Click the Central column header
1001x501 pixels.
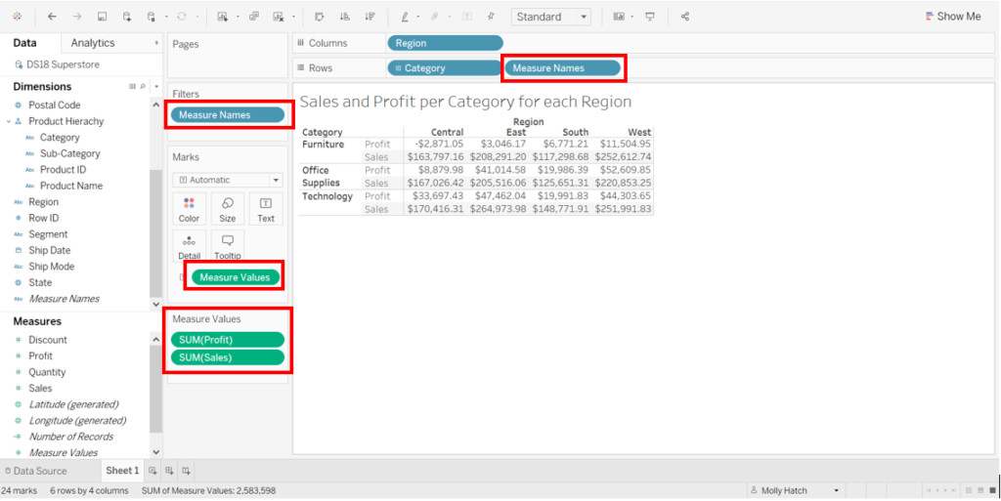point(448,132)
